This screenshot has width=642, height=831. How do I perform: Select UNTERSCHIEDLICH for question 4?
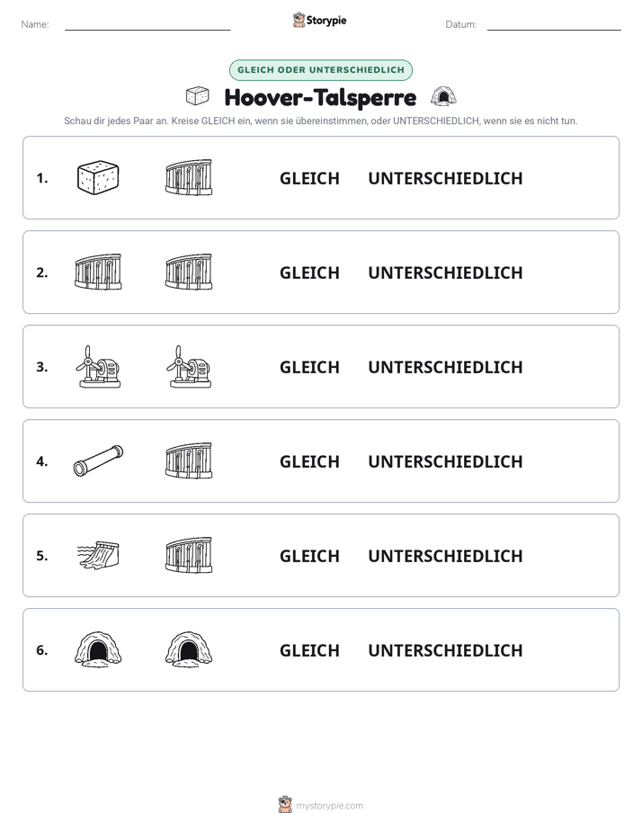pyautogui.click(x=445, y=461)
